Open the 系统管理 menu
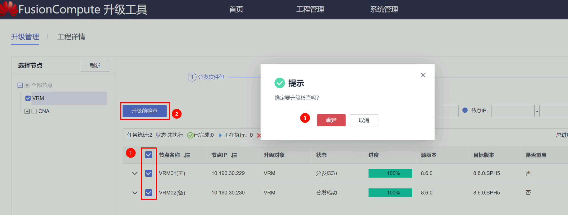The image size is (568, 215). coord(384,9)
